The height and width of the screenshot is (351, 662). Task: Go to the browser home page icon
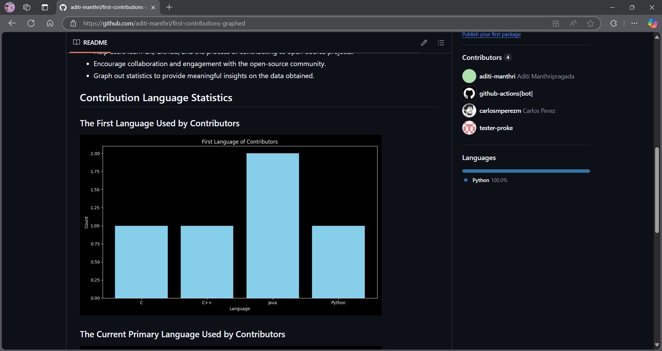[50, 23]
